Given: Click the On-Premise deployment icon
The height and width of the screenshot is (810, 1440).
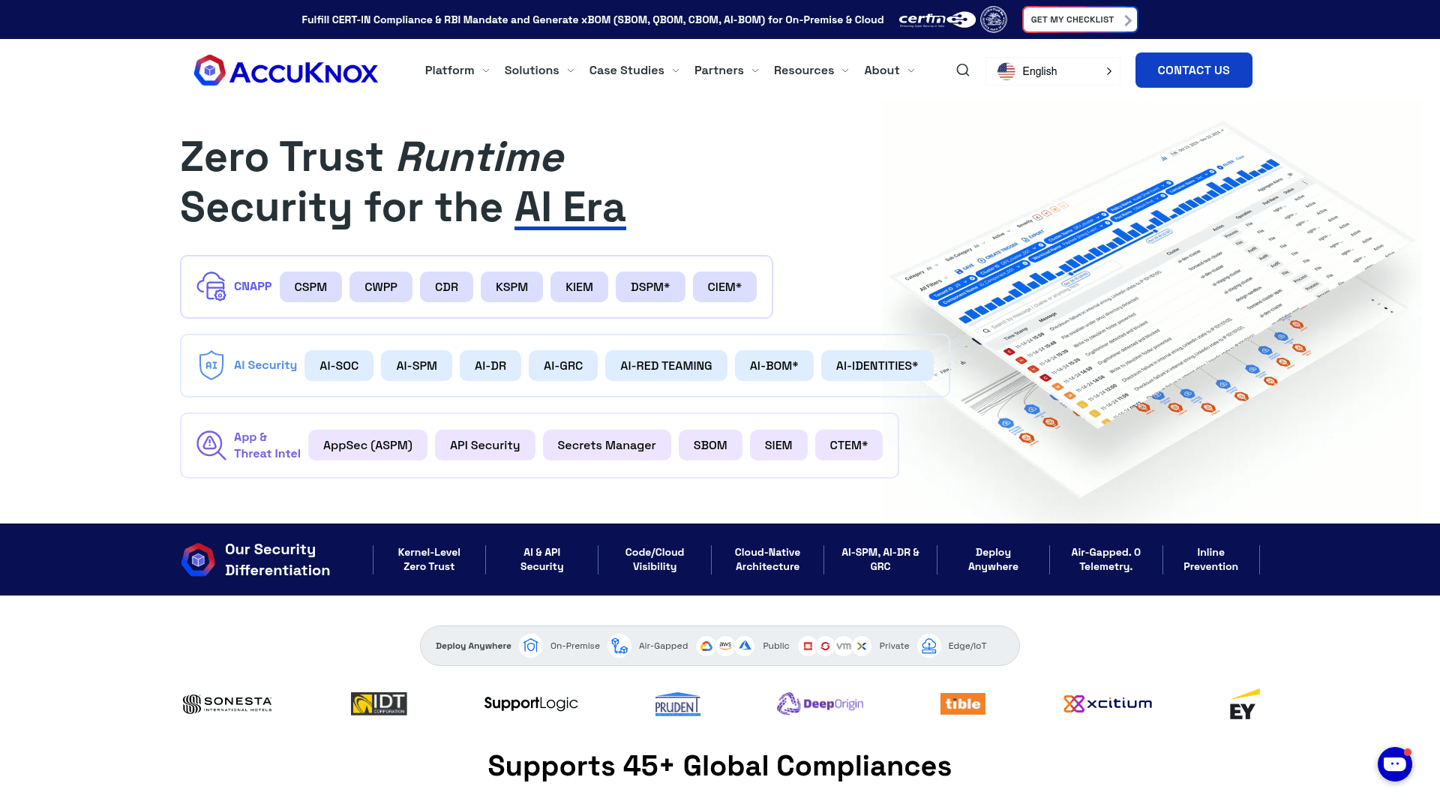Looking at the screenshot, I should point(531,646).
